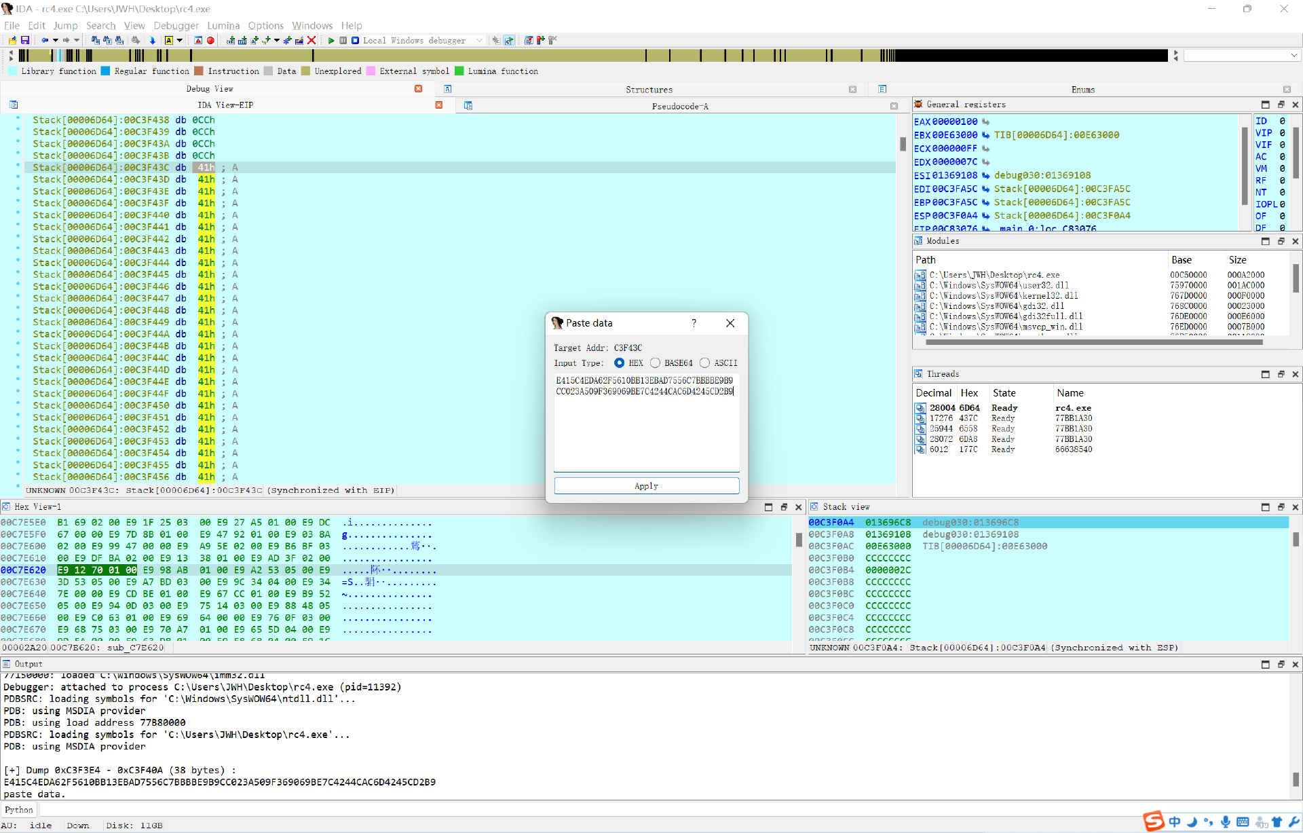The width and height of the screenshot is (1303, 833).
Task: Click the help question mark in Paste data
Action: click(x=694, y=323)
